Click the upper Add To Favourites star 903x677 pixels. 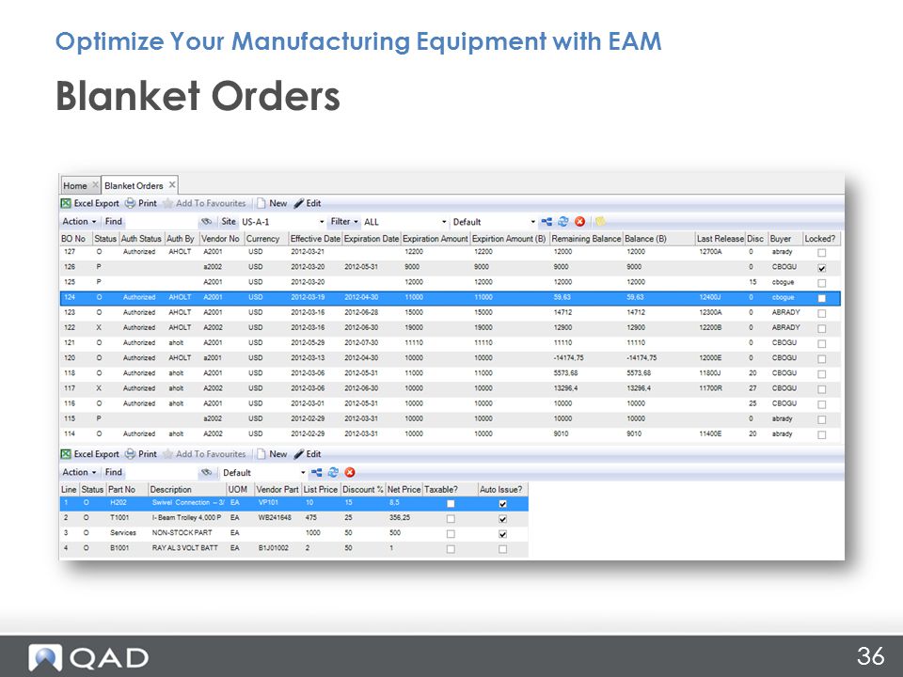click(x=168, y=203)
